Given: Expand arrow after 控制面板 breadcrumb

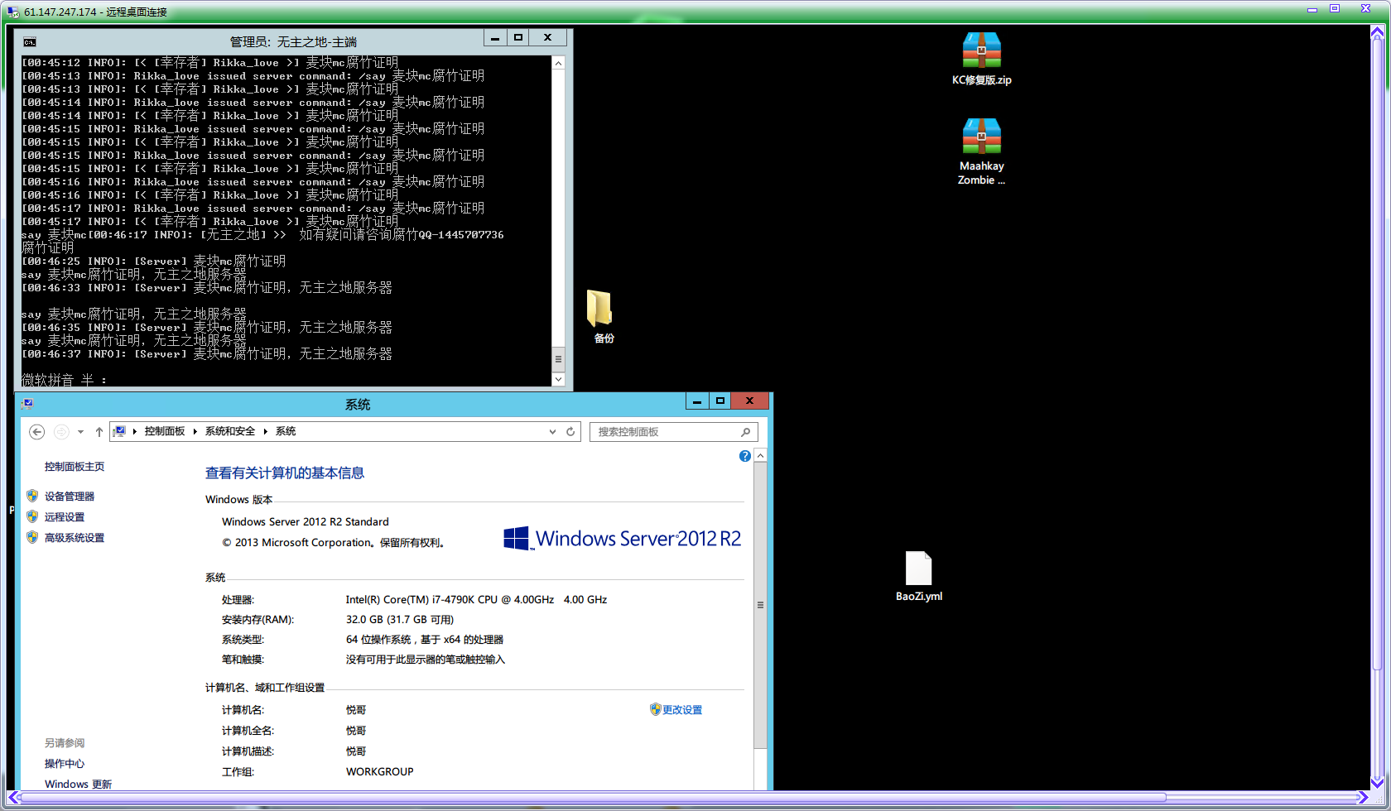Looking at the screenshot, I should [195, 431].
